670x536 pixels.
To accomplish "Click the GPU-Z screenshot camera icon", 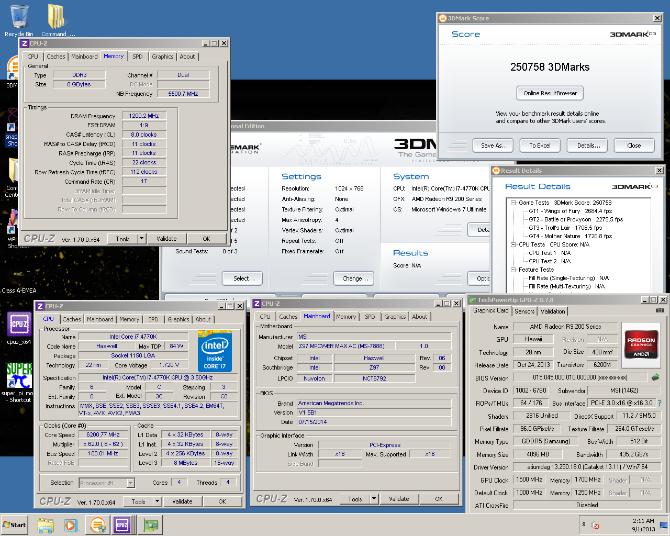I will pos(660,310).
